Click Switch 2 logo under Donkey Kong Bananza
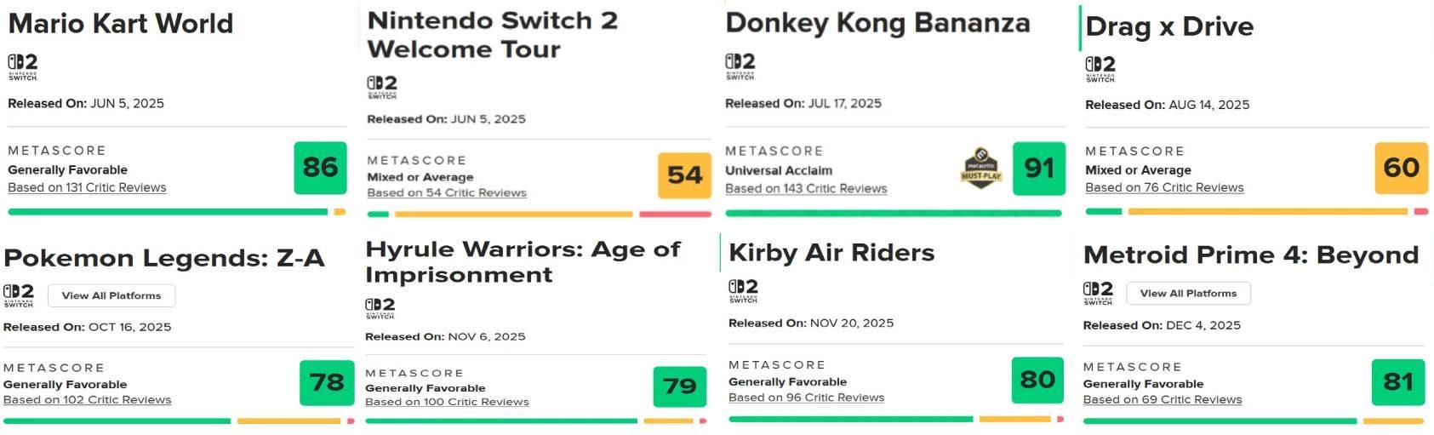The width and height of the screenshot is (1434, 435). (740, 66)
